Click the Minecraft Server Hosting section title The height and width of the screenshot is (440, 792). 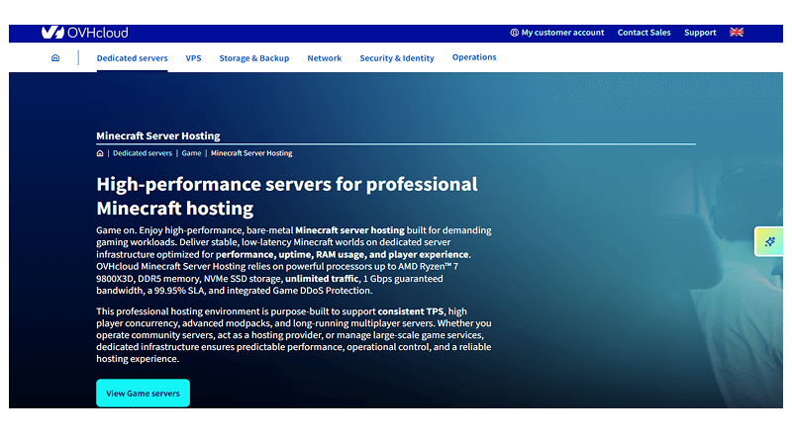pos(158,135)
